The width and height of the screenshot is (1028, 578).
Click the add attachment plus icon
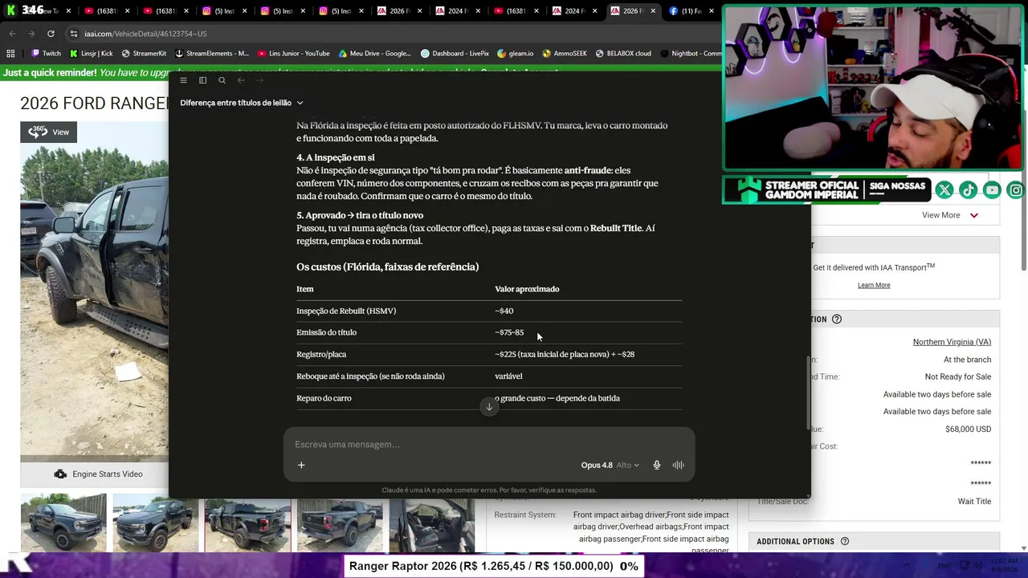[x=301, y=465]
